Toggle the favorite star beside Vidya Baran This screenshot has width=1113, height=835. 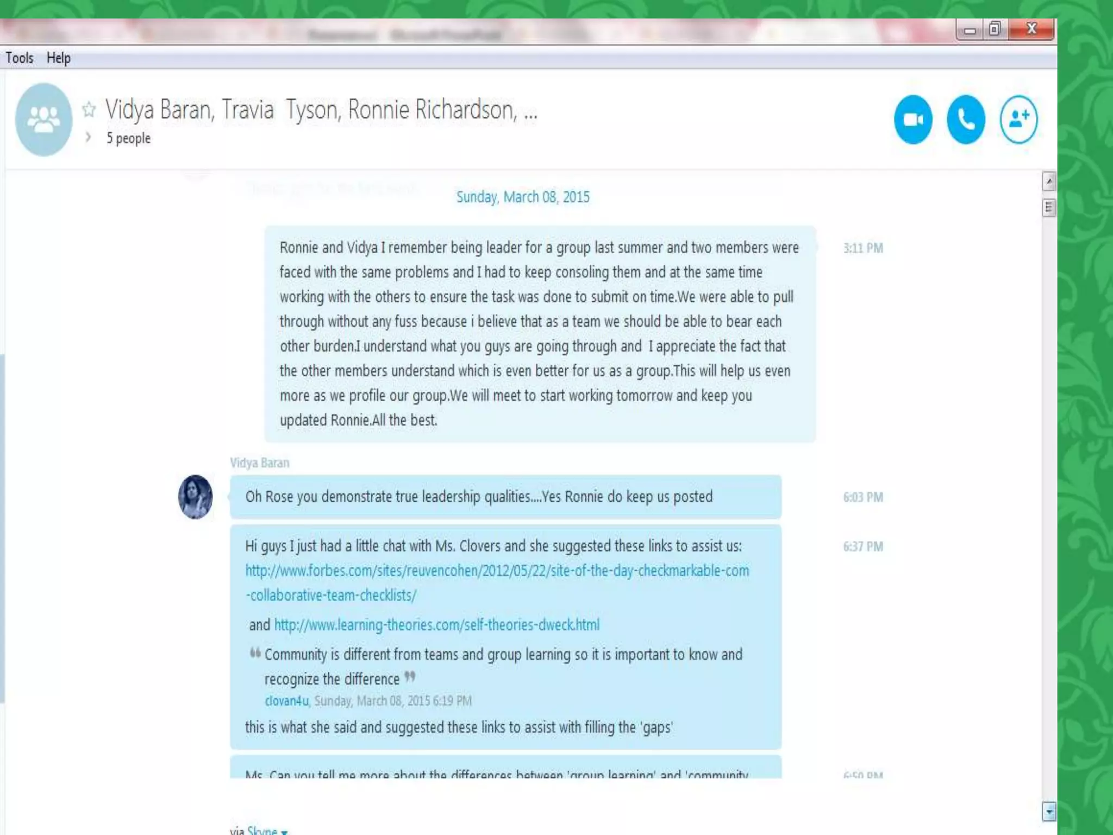tap(89, 109)
